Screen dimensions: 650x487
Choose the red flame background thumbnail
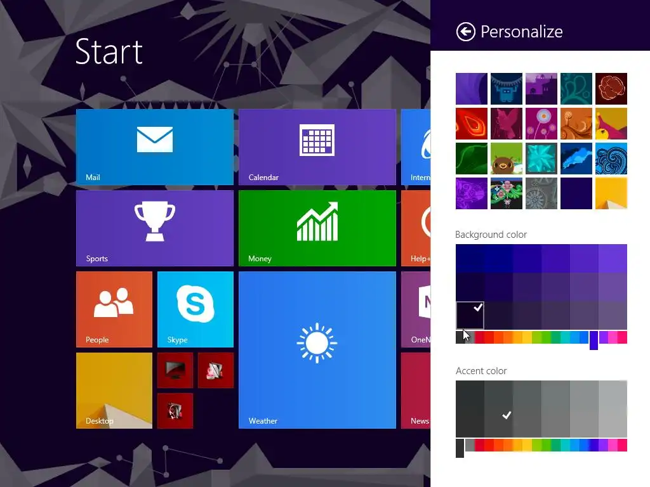pyautogui.click(x=472, y=124)
